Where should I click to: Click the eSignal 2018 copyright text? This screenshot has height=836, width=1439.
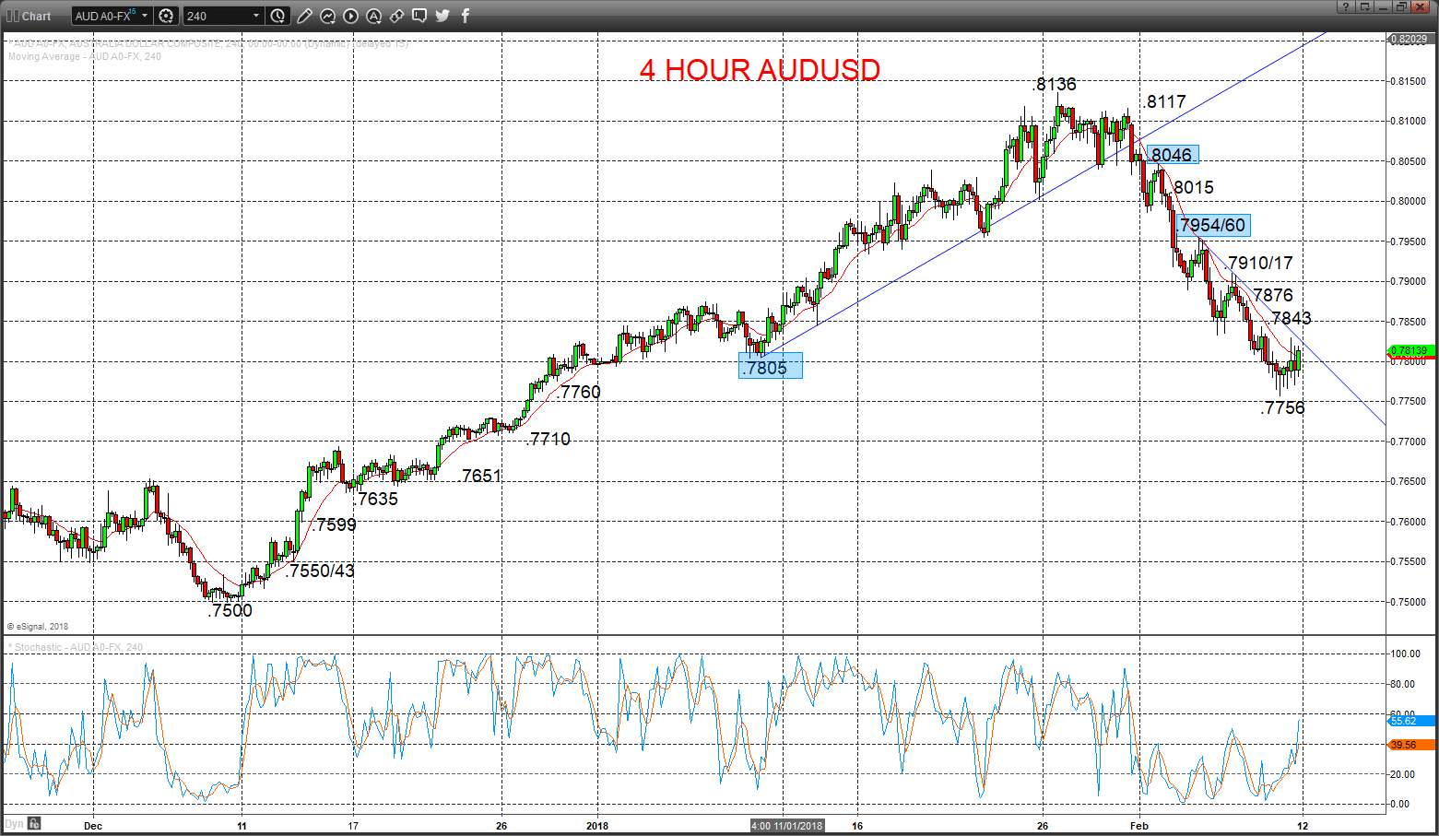pos(38,627)
